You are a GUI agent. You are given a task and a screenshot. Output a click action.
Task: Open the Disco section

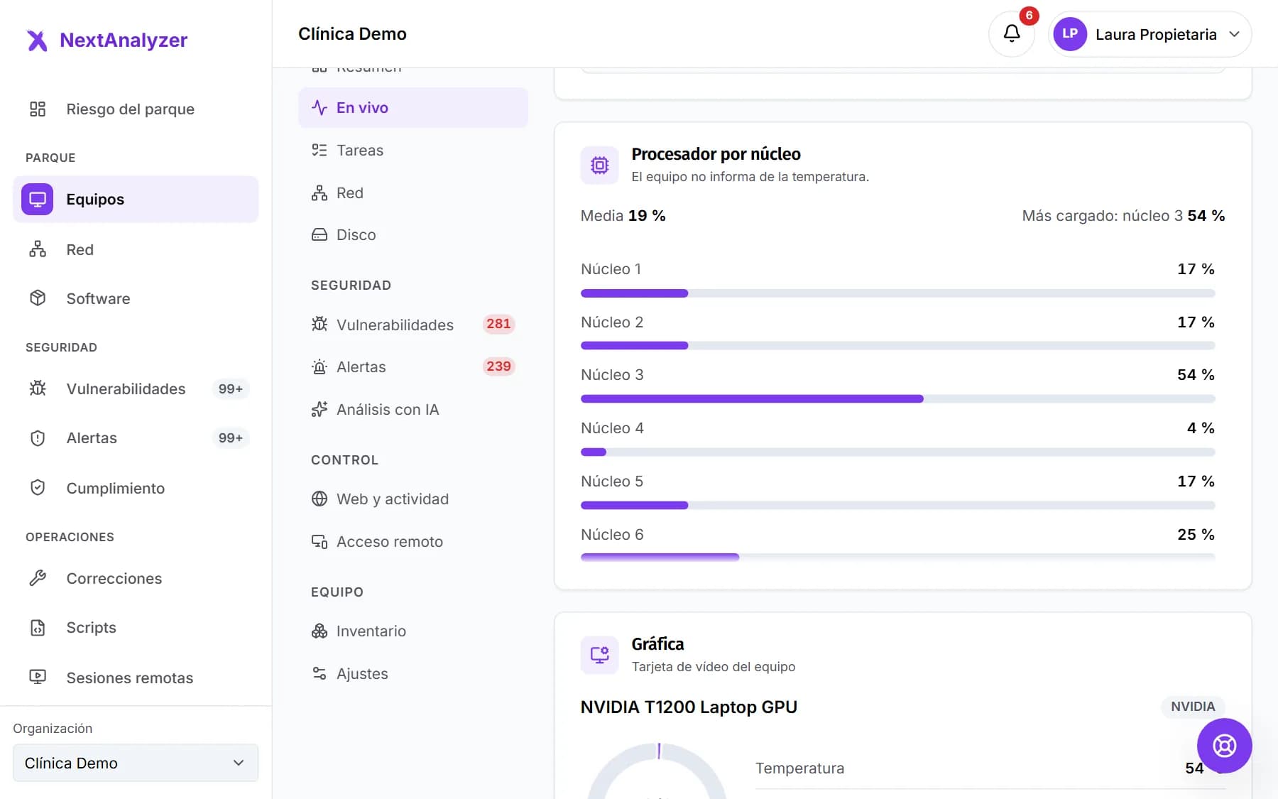click(x=413, y=235)
